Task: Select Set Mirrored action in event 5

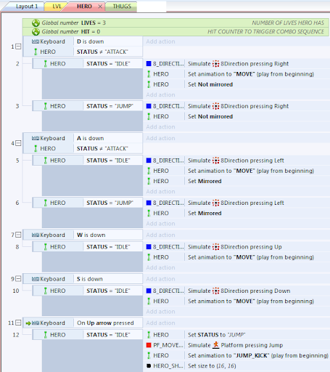Action: (x=205, y=181)
